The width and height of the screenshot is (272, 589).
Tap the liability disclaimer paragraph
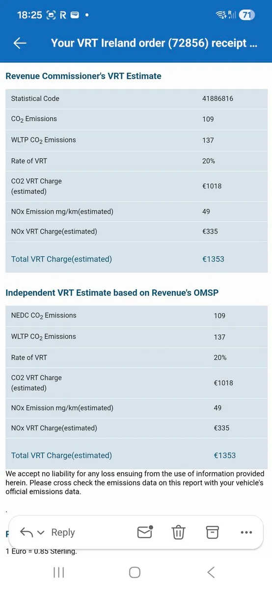pos(135,483)
